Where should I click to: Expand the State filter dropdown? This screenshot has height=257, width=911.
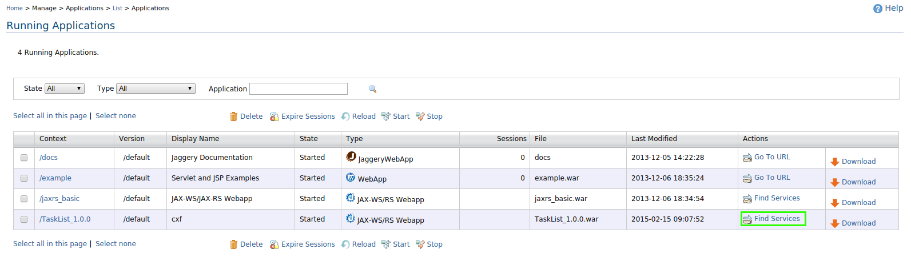[x=65, y=89]
